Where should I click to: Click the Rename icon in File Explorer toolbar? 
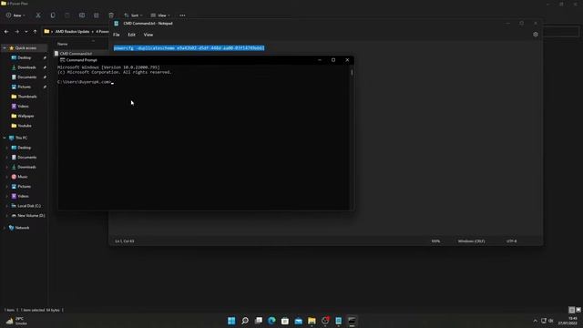click(x=82, y=15)
